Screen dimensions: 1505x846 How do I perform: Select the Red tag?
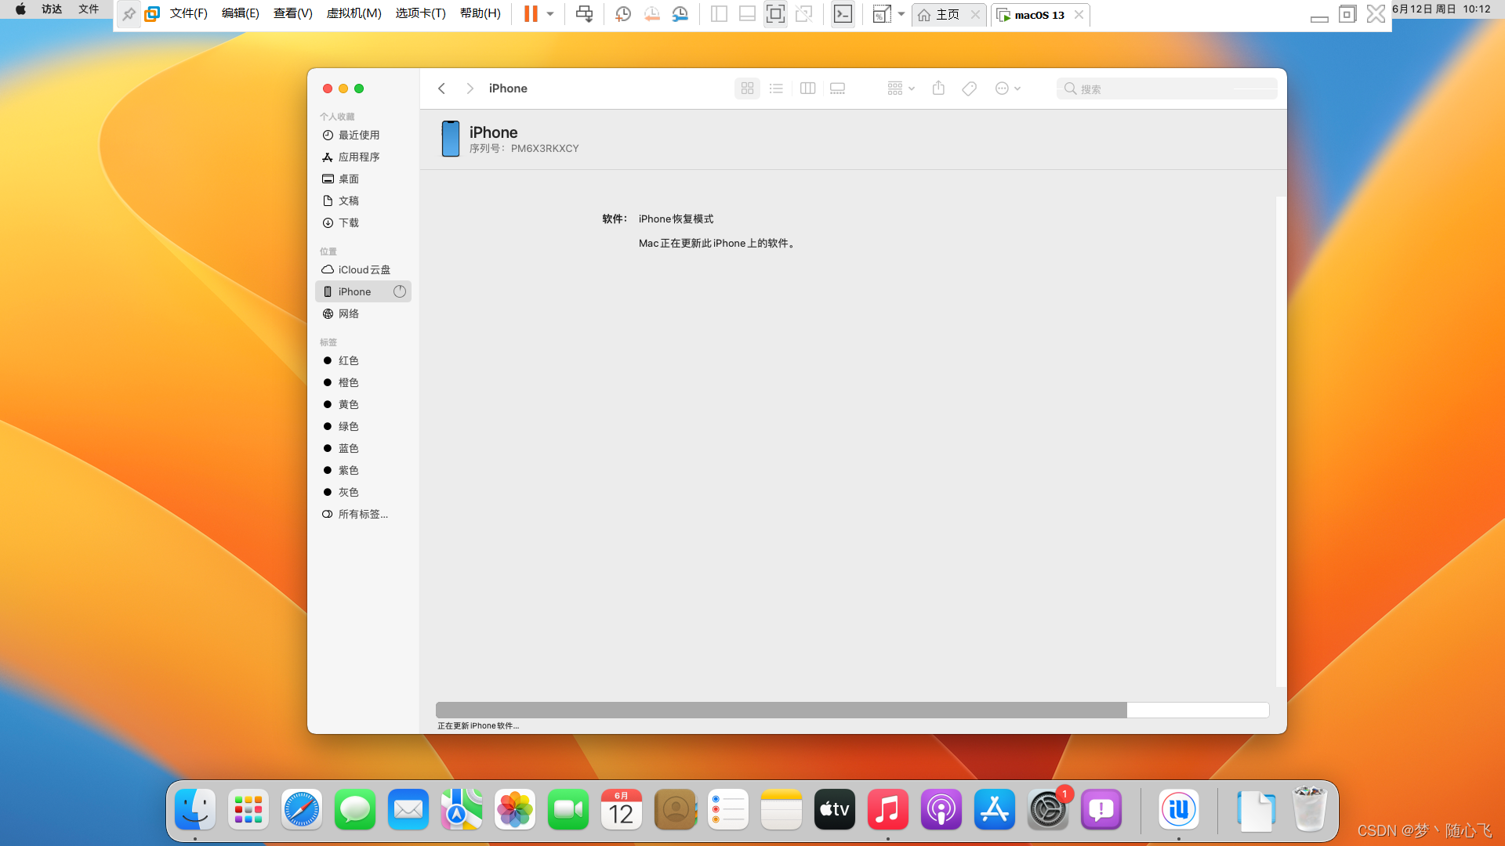point(363,360)
